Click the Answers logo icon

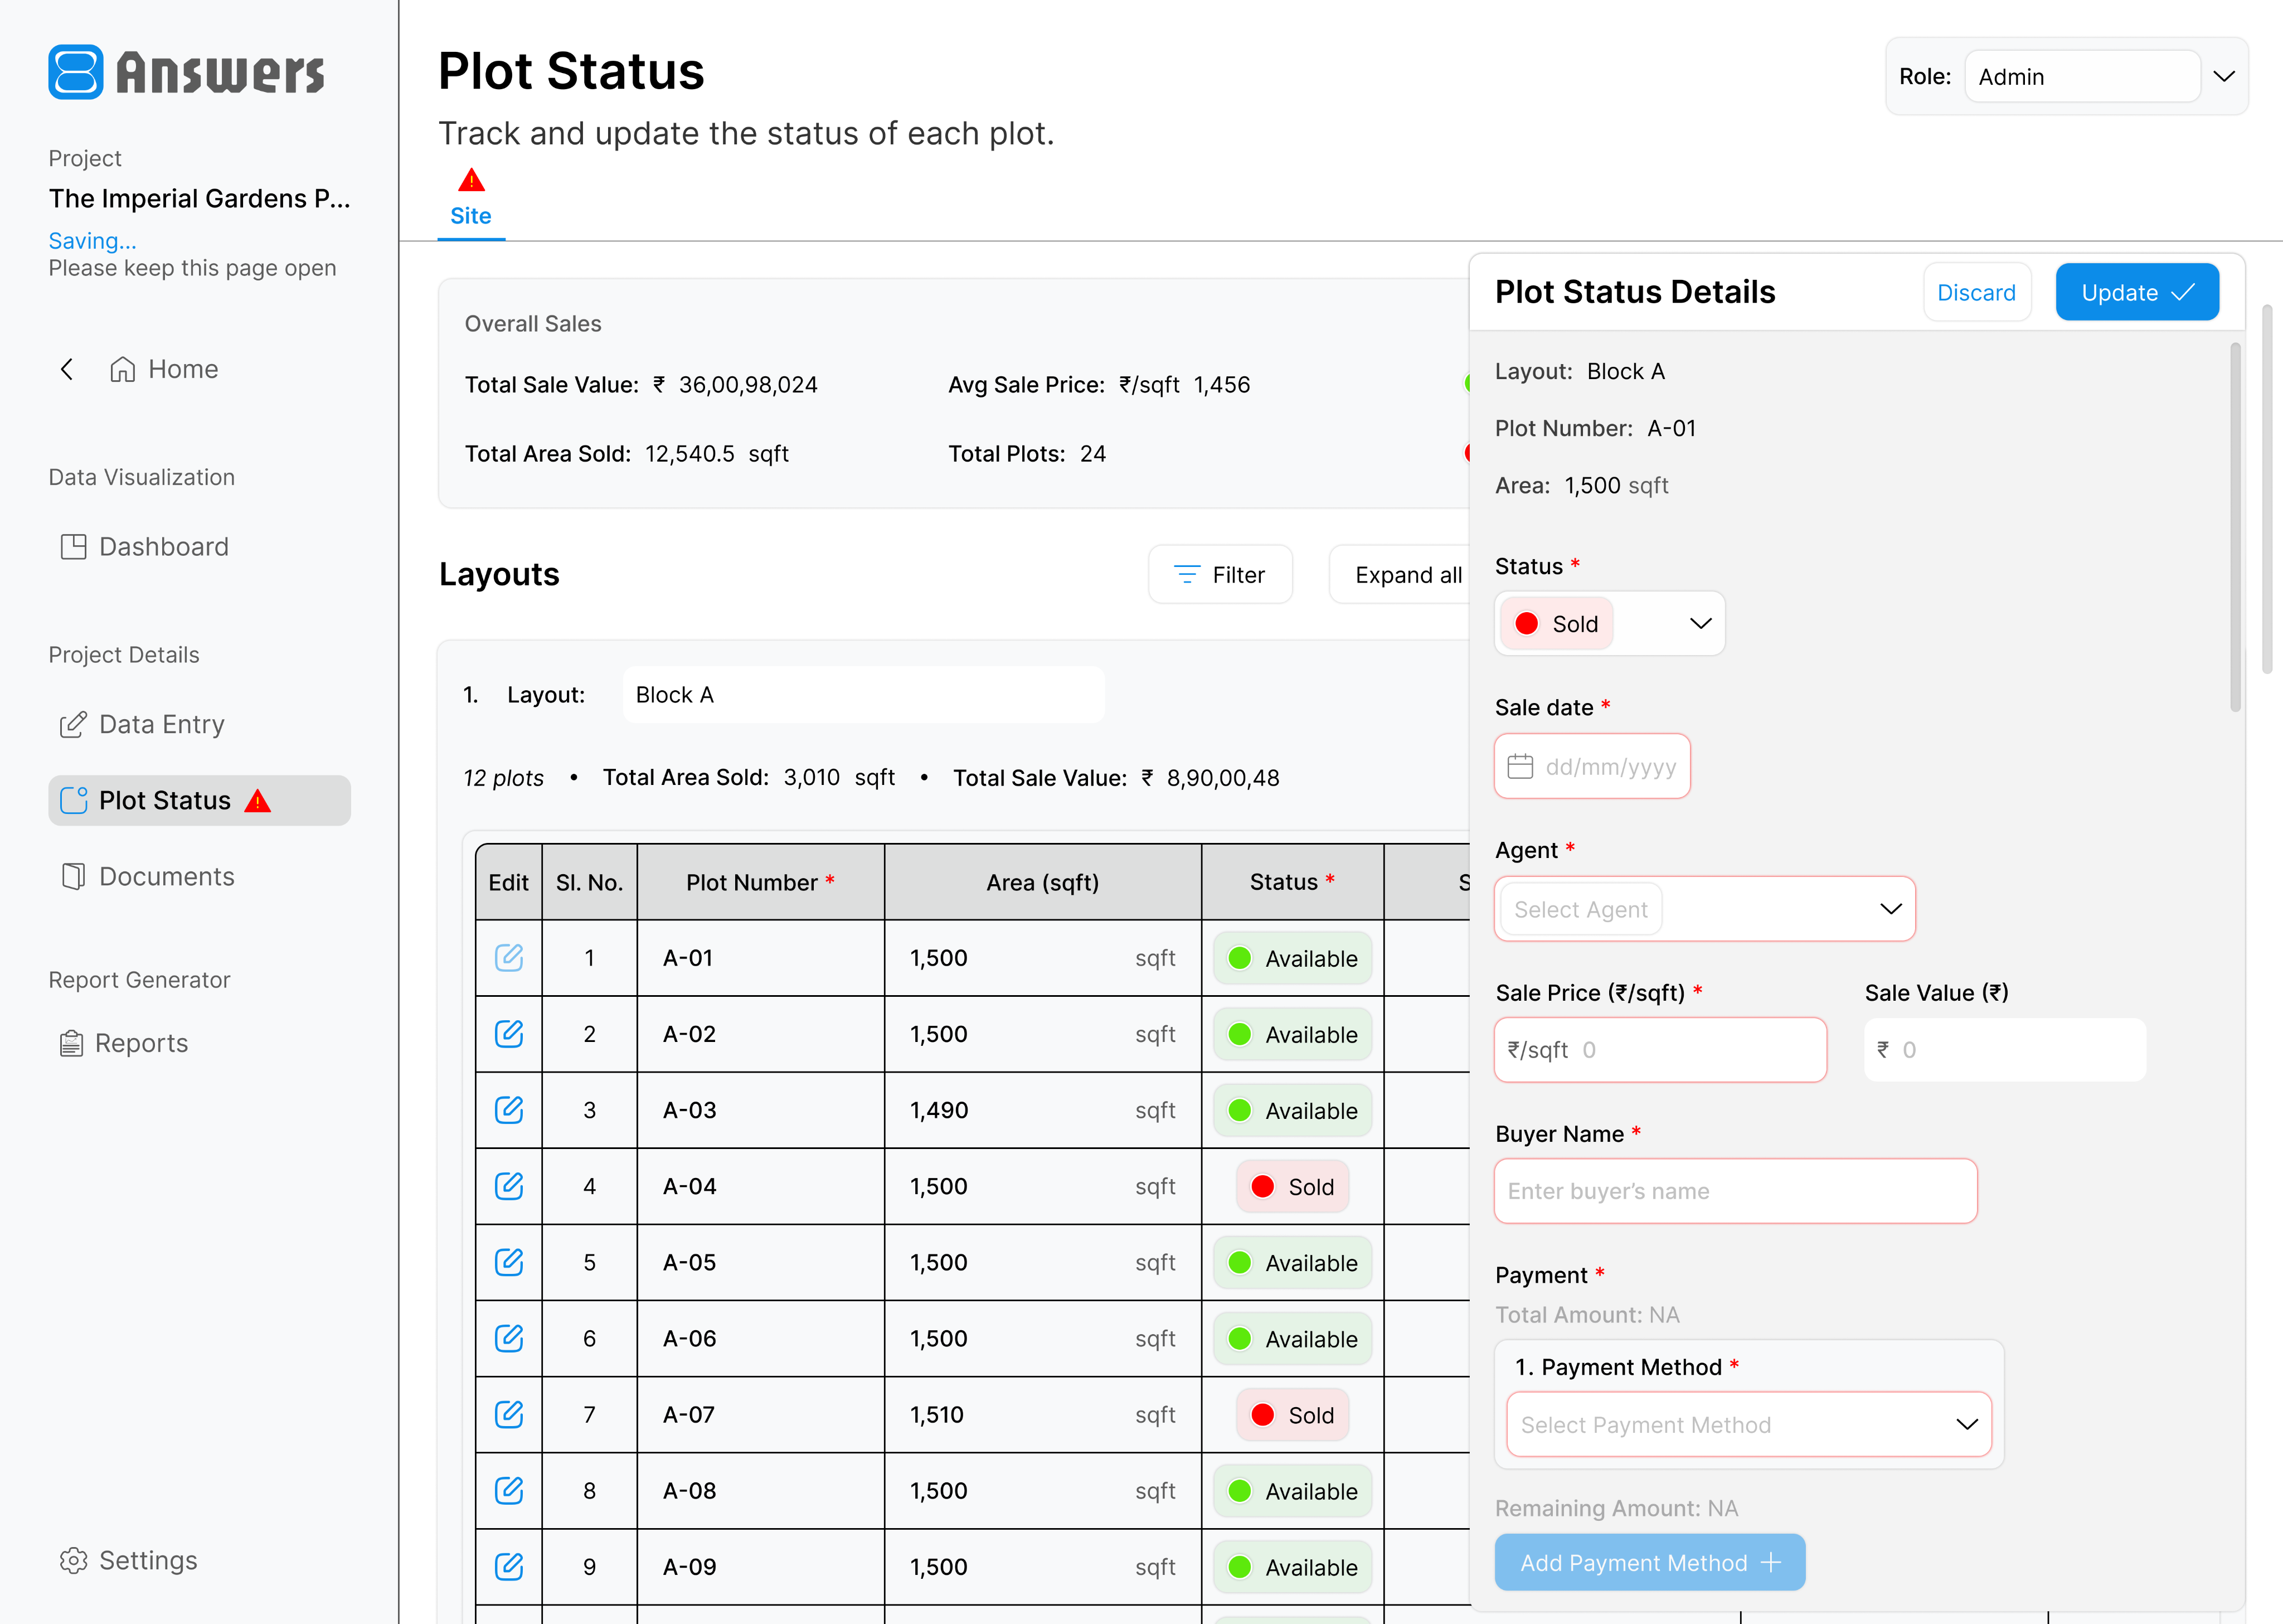(76, 72)
